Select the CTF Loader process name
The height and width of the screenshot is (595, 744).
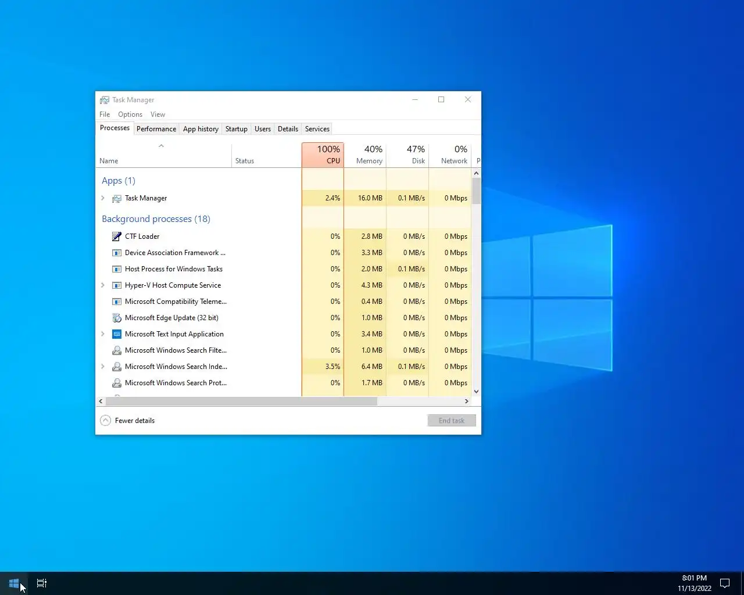142,236
